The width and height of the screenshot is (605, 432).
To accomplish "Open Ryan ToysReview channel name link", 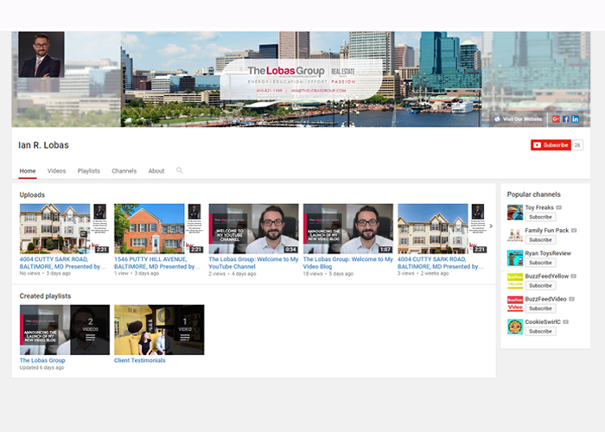I will click(x=548, y=253).
